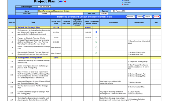Click the Deliverables column header
Image resolution: width=169 pixels, height=101 pixels.
(x=139, y=23)
